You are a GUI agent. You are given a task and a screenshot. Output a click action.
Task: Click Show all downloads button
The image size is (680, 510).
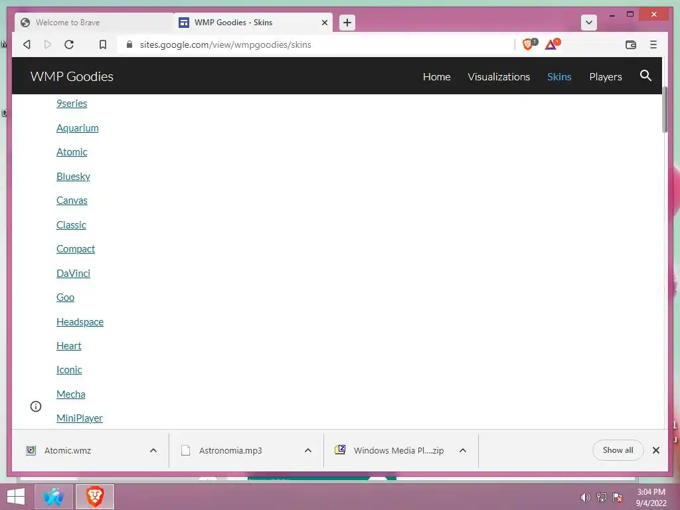click(618, 450)
